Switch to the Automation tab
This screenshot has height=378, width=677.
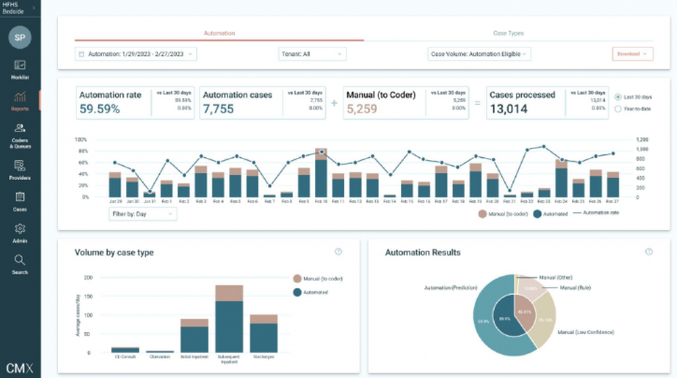tap(219, 33)
